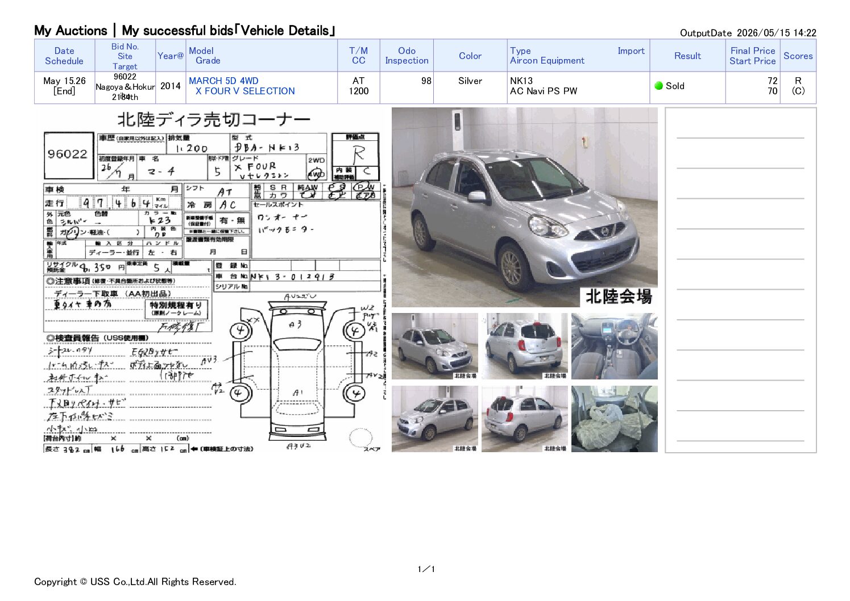Click the 'Result' column header

687,56
